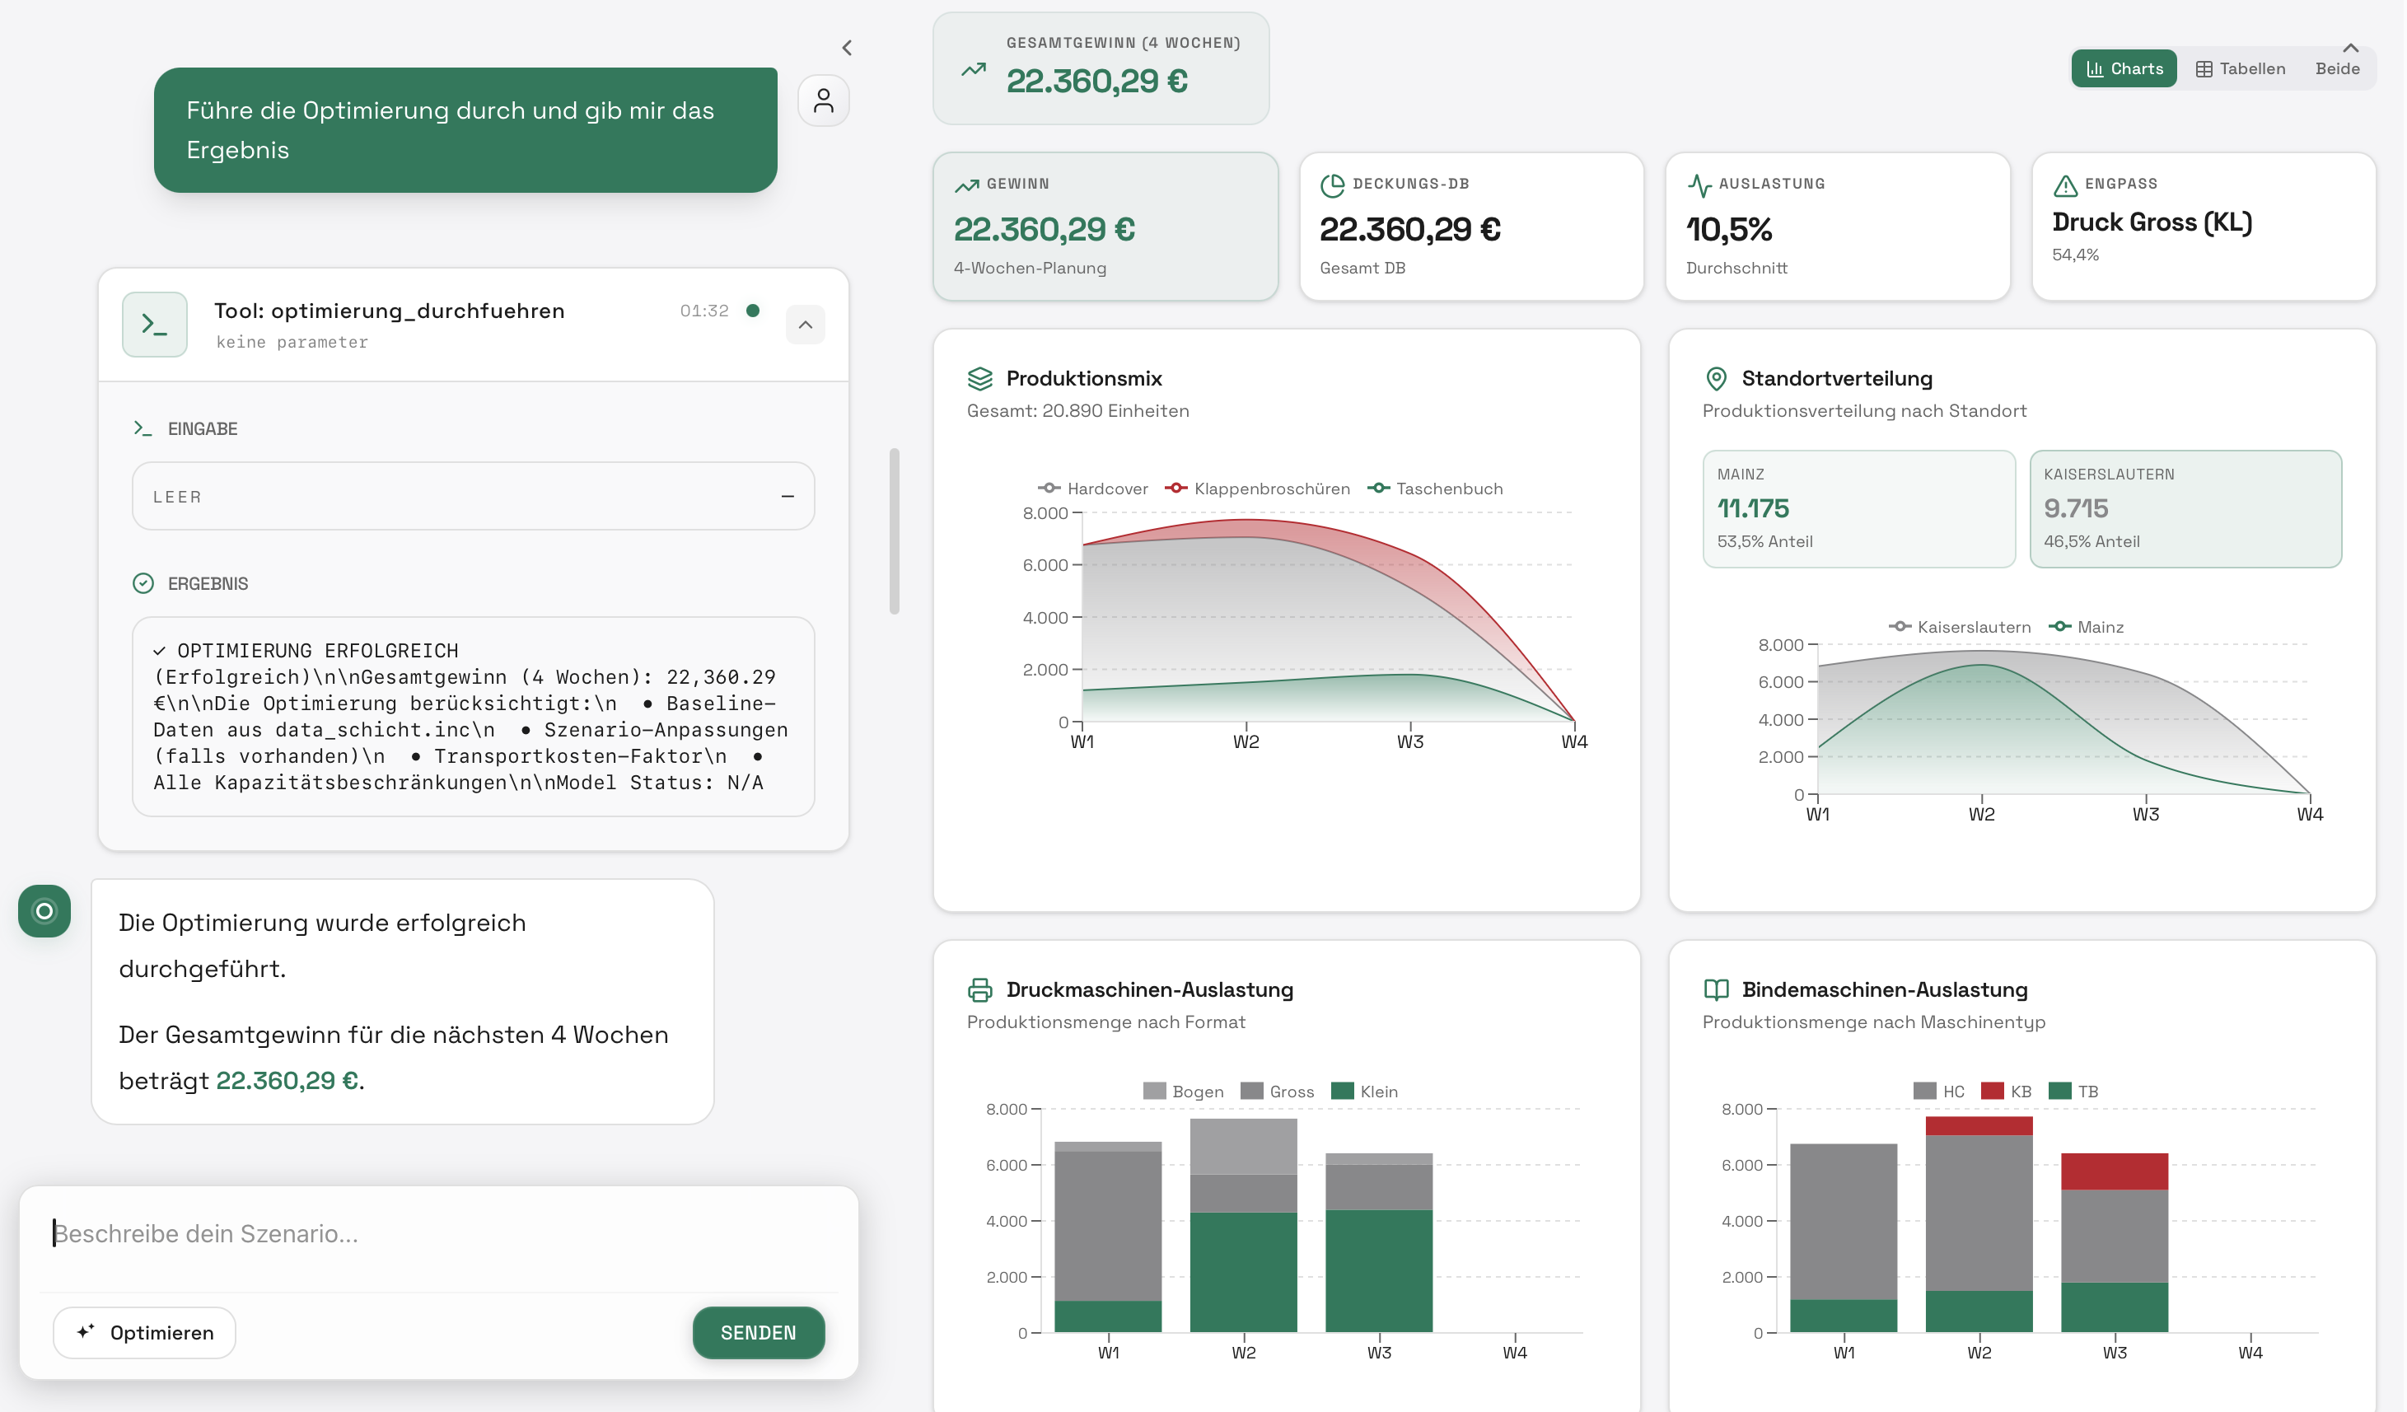Click the map pin icon for Standortverteilung

tap(1717, 378)
